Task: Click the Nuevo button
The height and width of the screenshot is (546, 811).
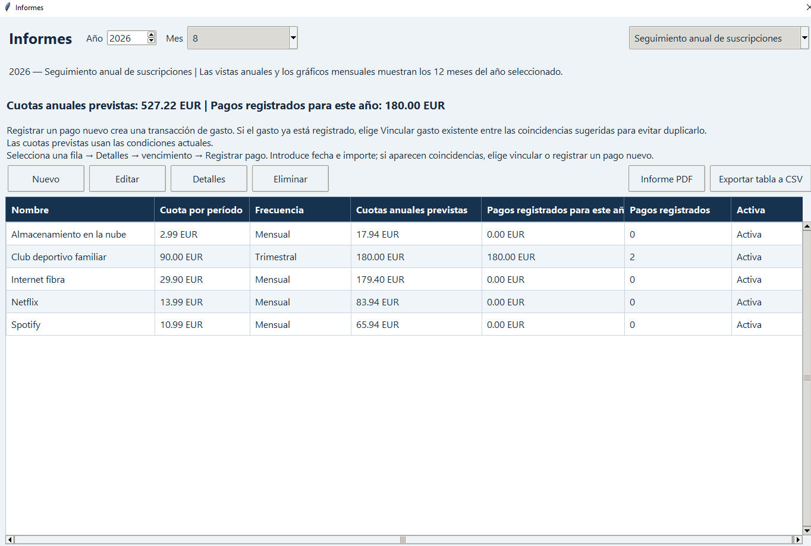Action: [x=46, y=179]
